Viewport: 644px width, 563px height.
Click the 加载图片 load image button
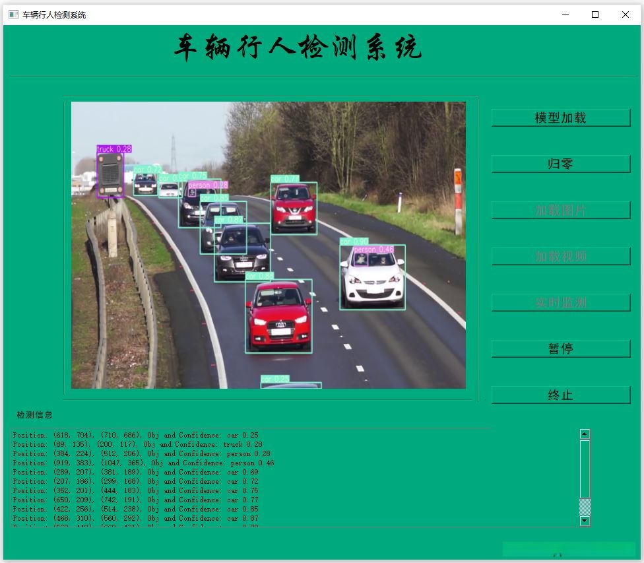pos(560,210)
